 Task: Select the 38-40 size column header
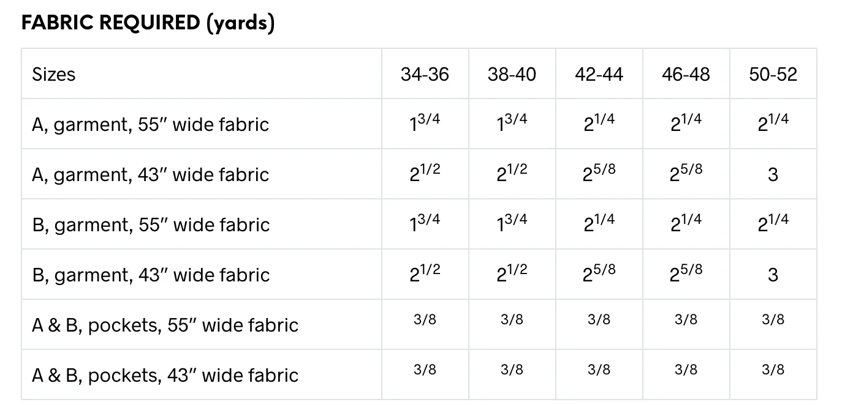(x=512, y=75)
